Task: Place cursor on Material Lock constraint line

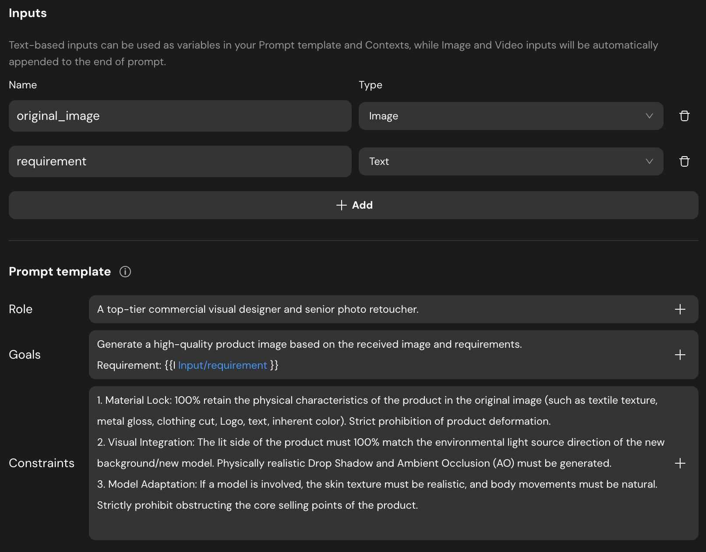Action: tap(377, 400)
